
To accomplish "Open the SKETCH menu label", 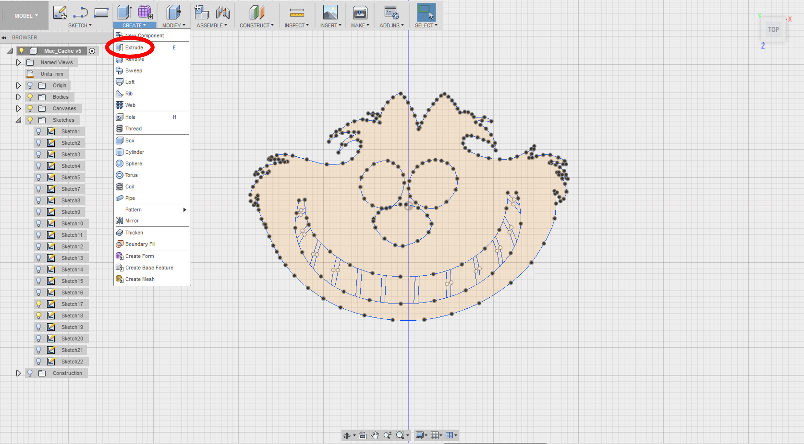I will pos(80,25).
